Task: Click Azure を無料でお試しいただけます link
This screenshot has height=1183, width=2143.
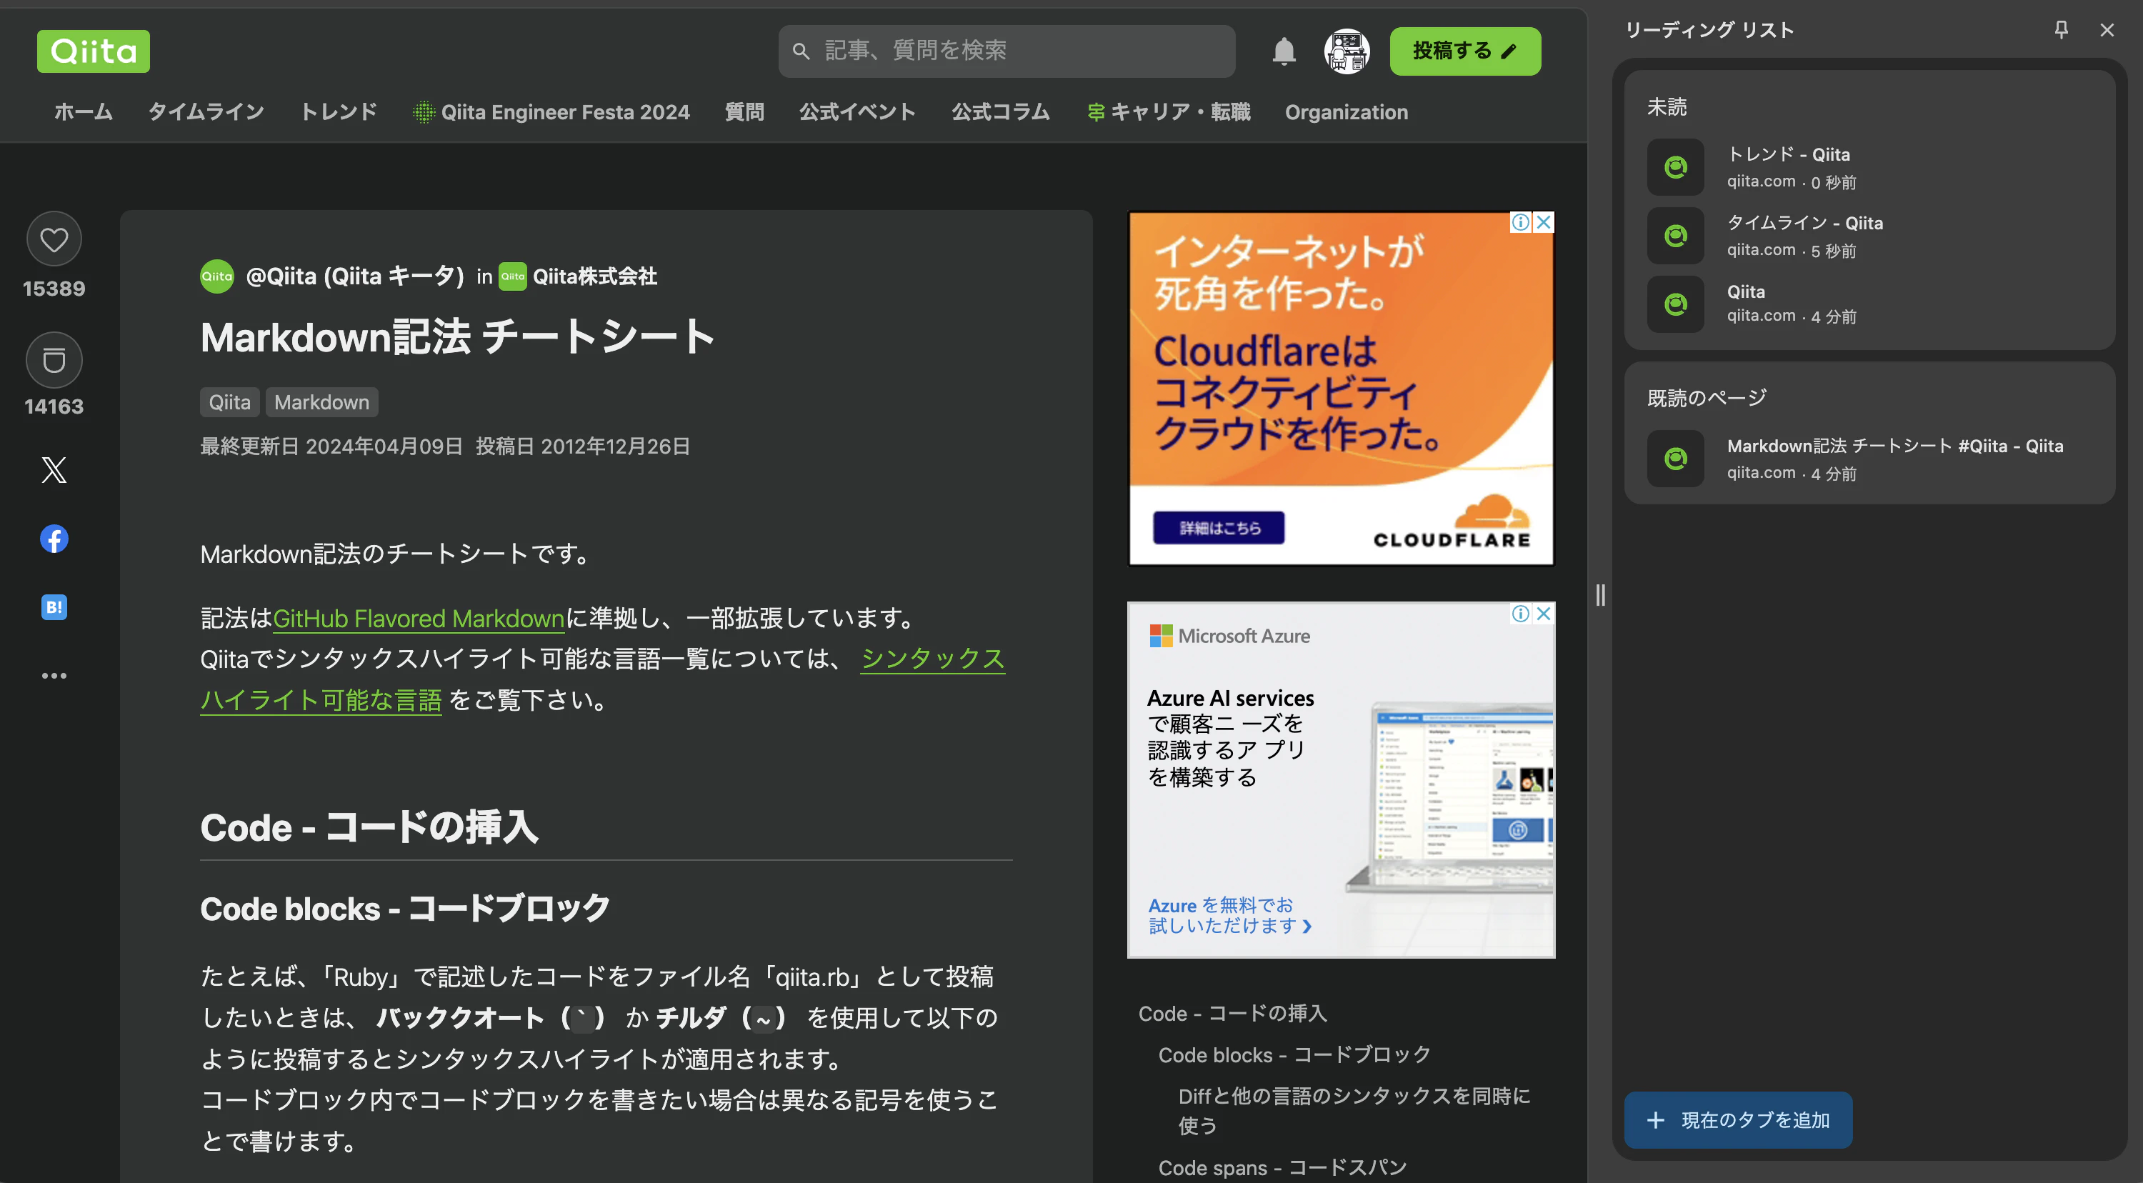Action: click(1229, 915)
